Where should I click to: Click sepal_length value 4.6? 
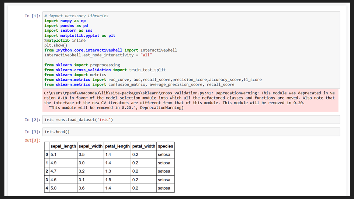click(x=63, y=180)
